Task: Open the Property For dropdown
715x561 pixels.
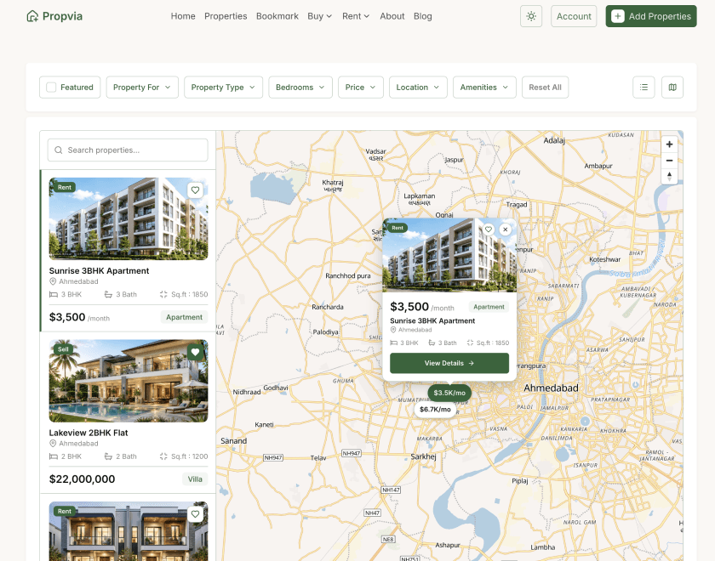Action: click(142, 87)
